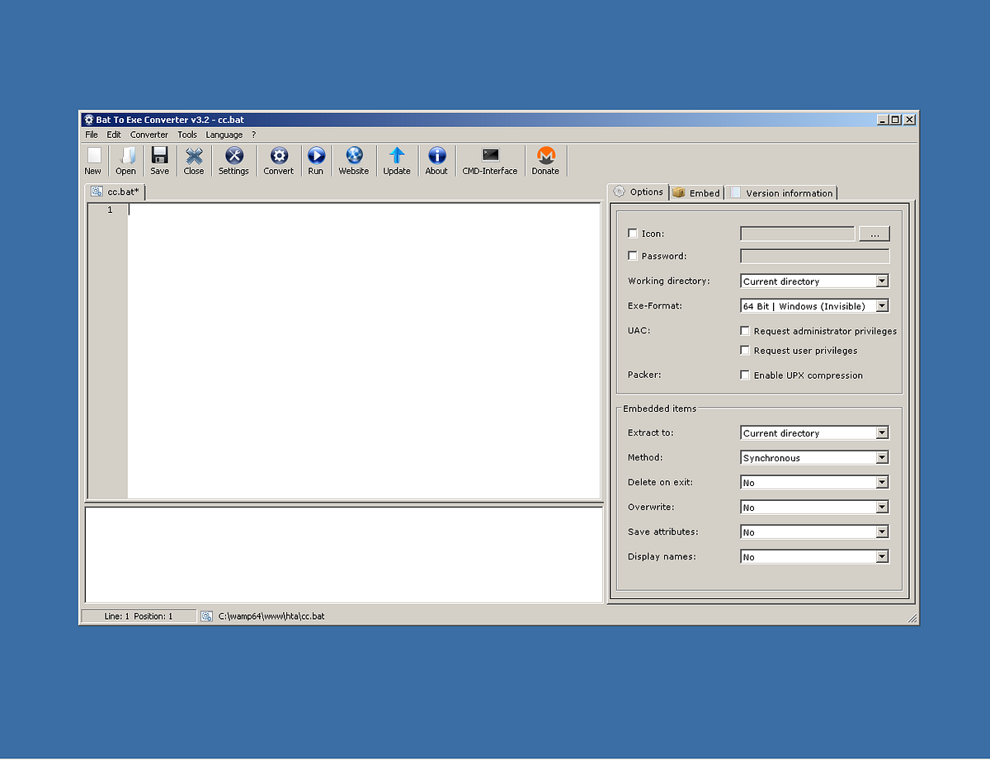Screen dimensions: 990x760
Task: Open a batch file via the Open icon
Action: (125, 160)
